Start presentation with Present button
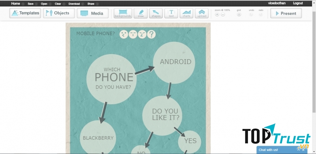 (286, 13)
